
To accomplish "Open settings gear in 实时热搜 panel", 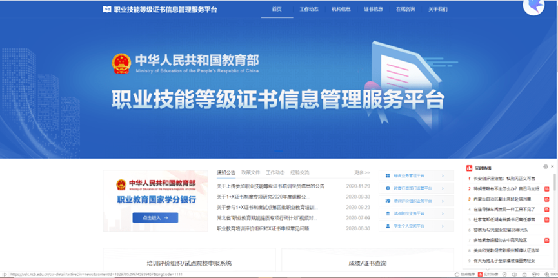I will pyautogui.click(x=546, y=166).
